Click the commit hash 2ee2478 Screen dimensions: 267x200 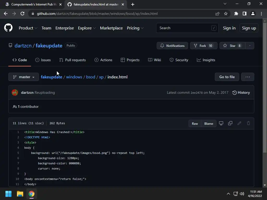[197, 93]
